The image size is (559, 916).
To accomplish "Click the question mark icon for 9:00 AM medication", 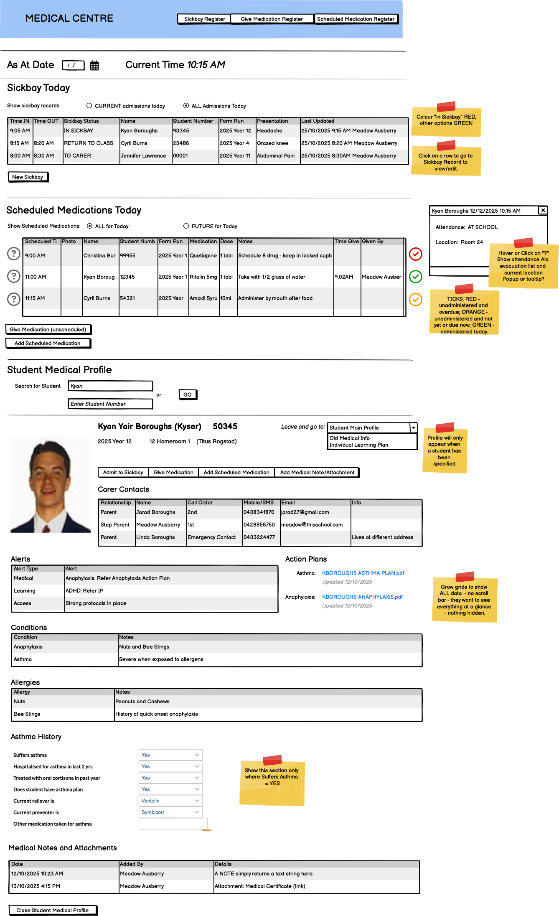I will coord(14,254).
